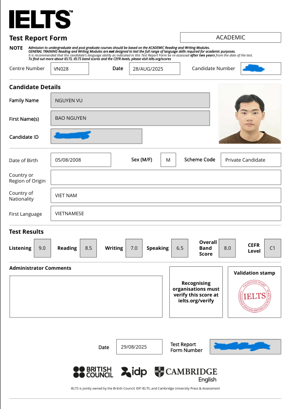Click the Listening score box 9.0

(42, 248)
